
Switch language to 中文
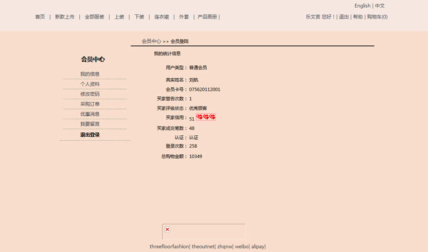point(380,6)
